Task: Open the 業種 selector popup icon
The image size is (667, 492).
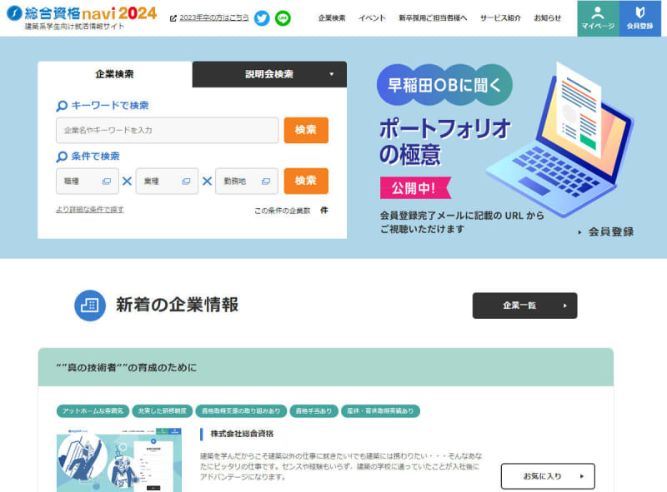Action: [x=186, y=181]
